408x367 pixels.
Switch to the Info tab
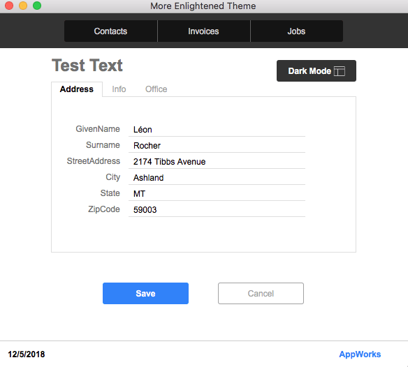[x=119, y=89]
